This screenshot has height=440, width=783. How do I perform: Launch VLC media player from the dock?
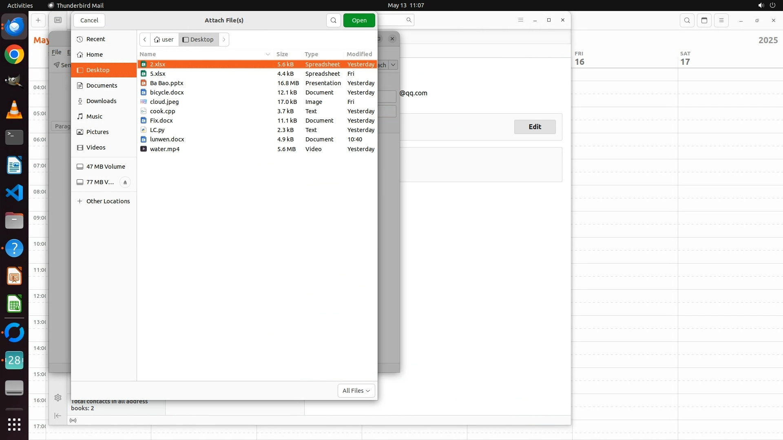click(x=14, y=110)
